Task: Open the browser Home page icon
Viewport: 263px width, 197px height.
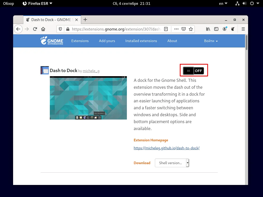Action: (x=43, y=29)
